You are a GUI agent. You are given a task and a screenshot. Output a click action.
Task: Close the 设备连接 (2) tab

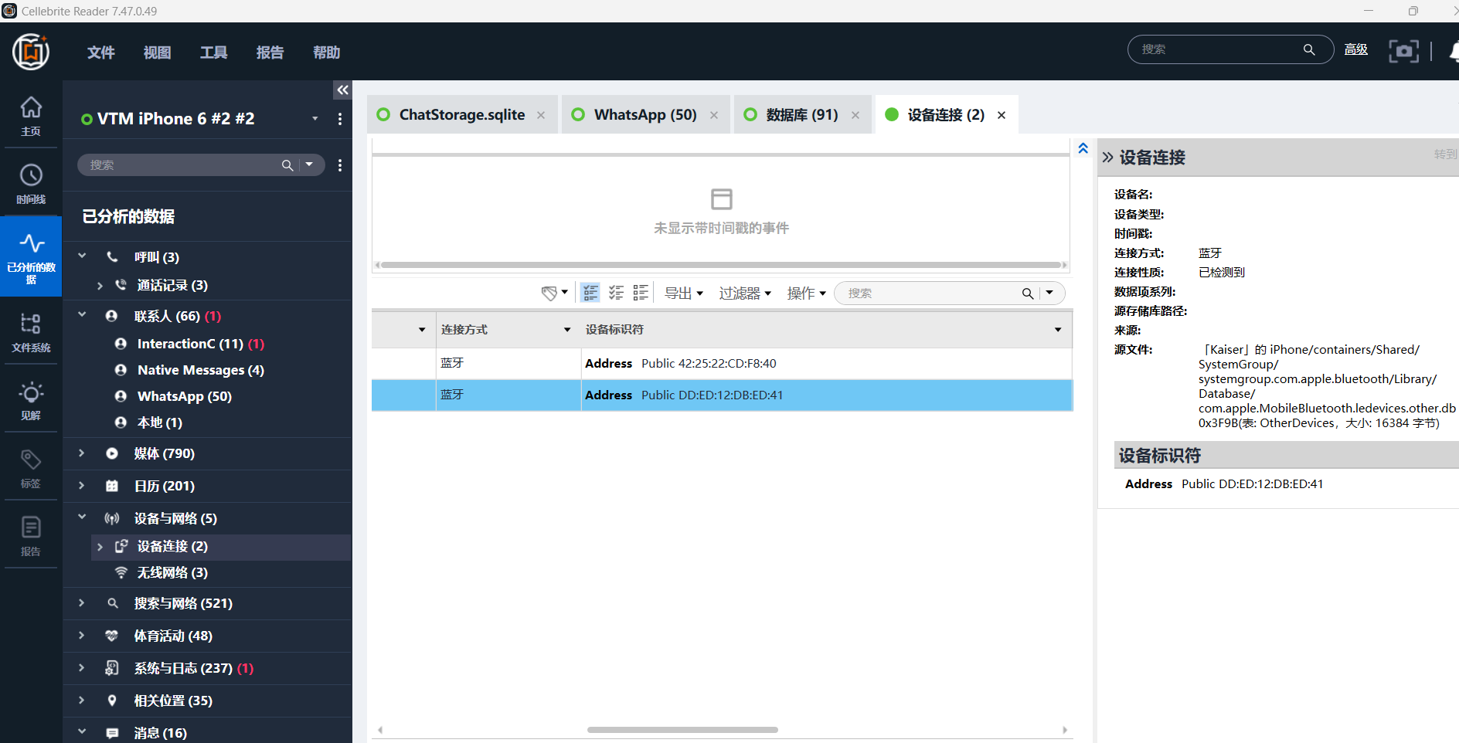(1002, 115)
